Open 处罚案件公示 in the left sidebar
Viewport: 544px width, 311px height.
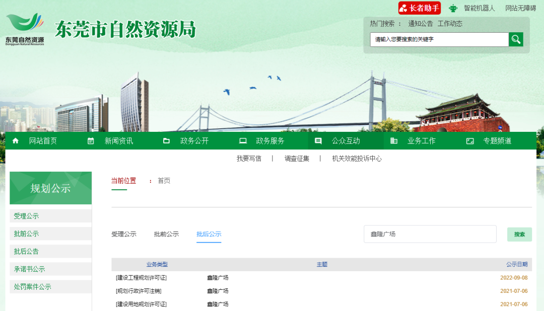coord(51,287)
